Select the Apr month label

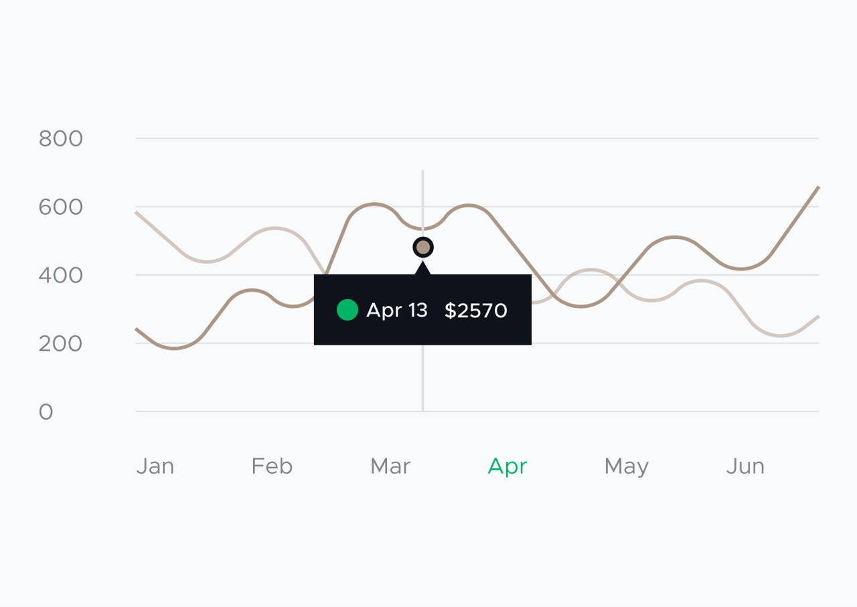coord(508,466)
